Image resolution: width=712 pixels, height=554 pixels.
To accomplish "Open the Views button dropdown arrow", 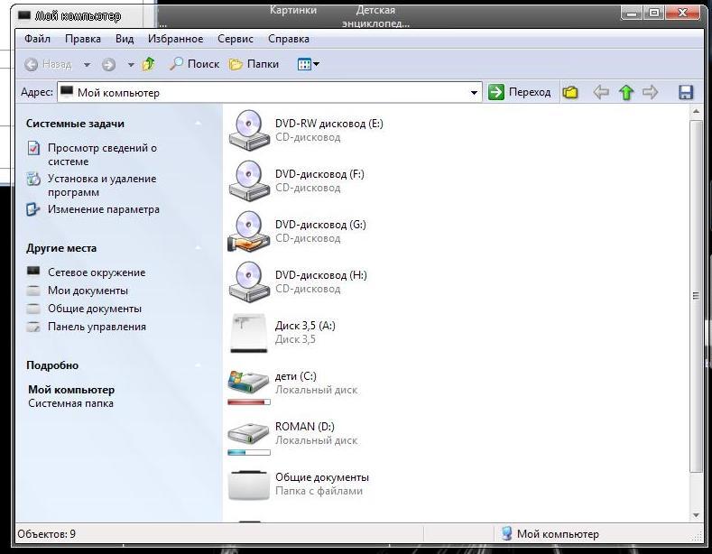I will [316, 64].
